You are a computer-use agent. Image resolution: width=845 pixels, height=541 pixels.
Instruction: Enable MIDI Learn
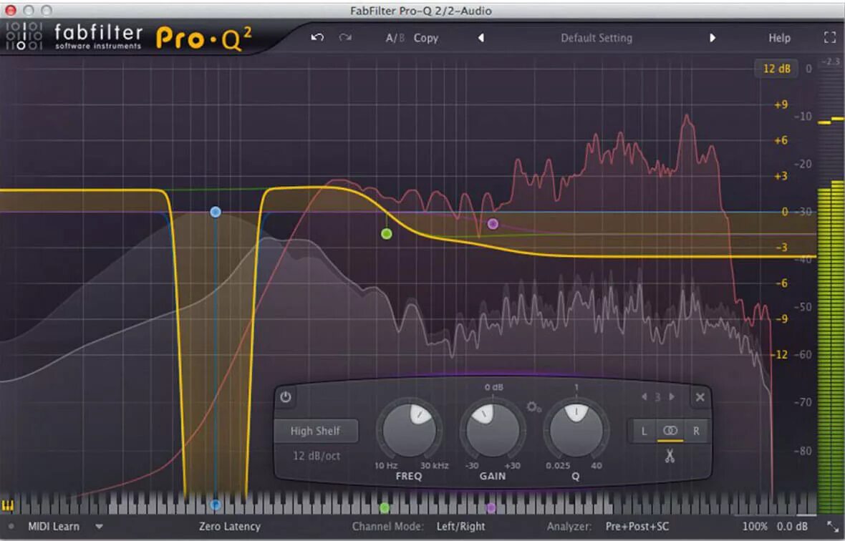coord(54,527)
